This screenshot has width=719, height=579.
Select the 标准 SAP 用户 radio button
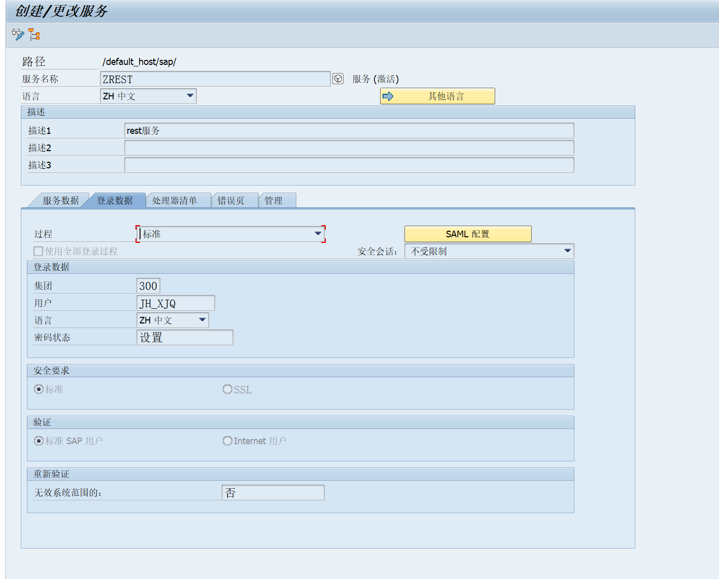[x=39, y=441]
